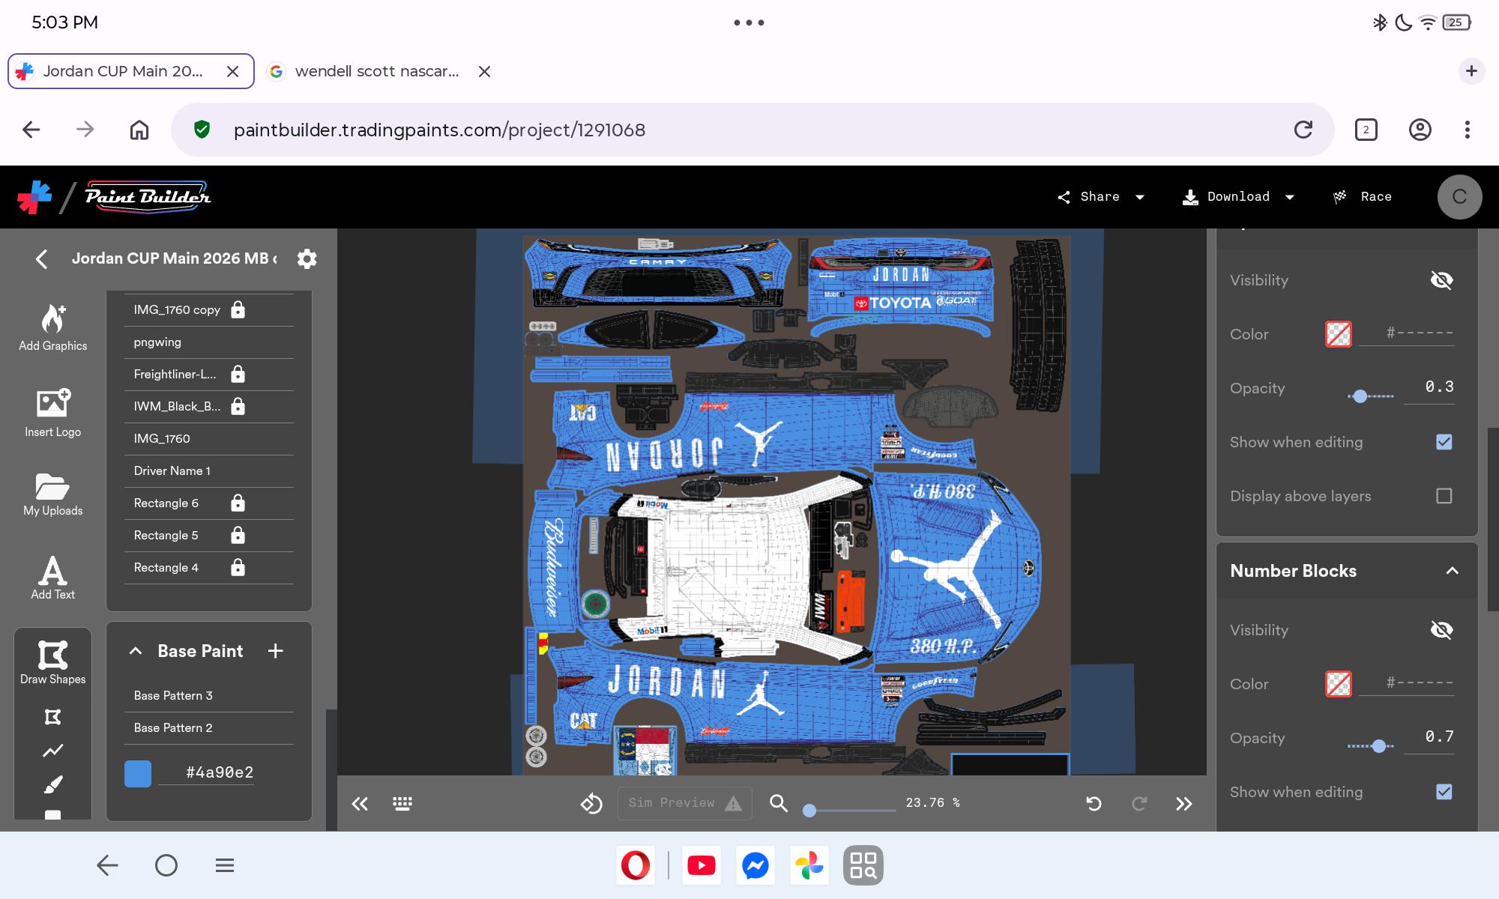The image size is (1499, 899).
Task: Enable Display above layers checkbox
Action: pyautogui.click(x=1444, y=496)
